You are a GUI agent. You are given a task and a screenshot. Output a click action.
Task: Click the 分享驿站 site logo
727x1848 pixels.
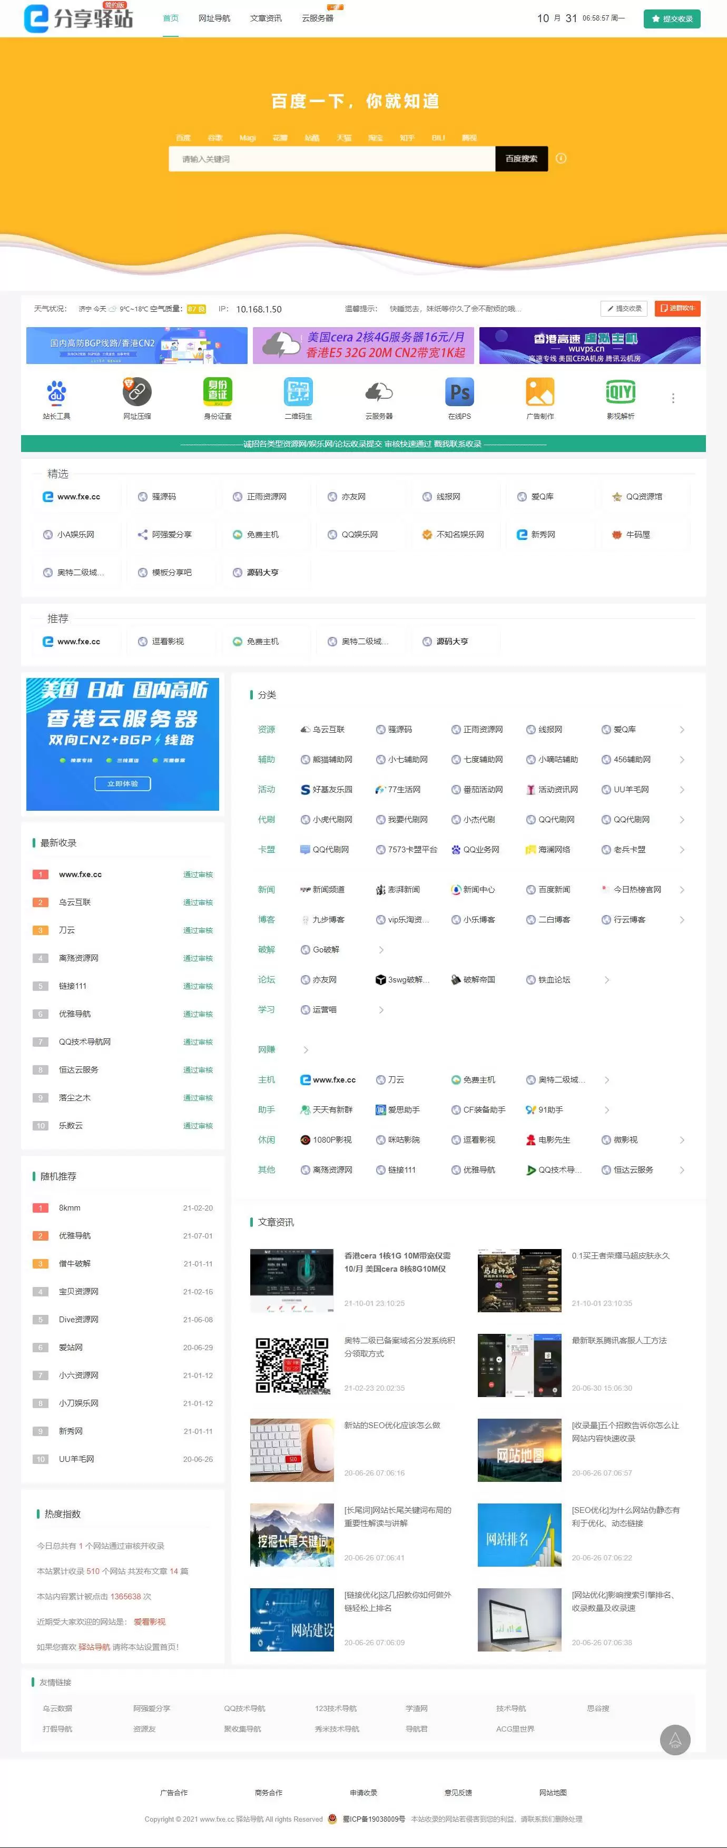point(78,17)
